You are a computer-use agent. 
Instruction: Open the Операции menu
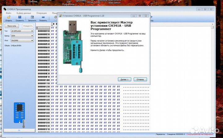[x=42, y=13]
